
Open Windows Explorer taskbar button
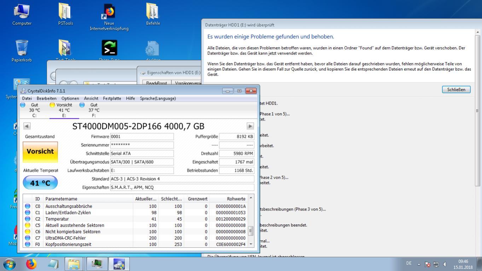74,264
